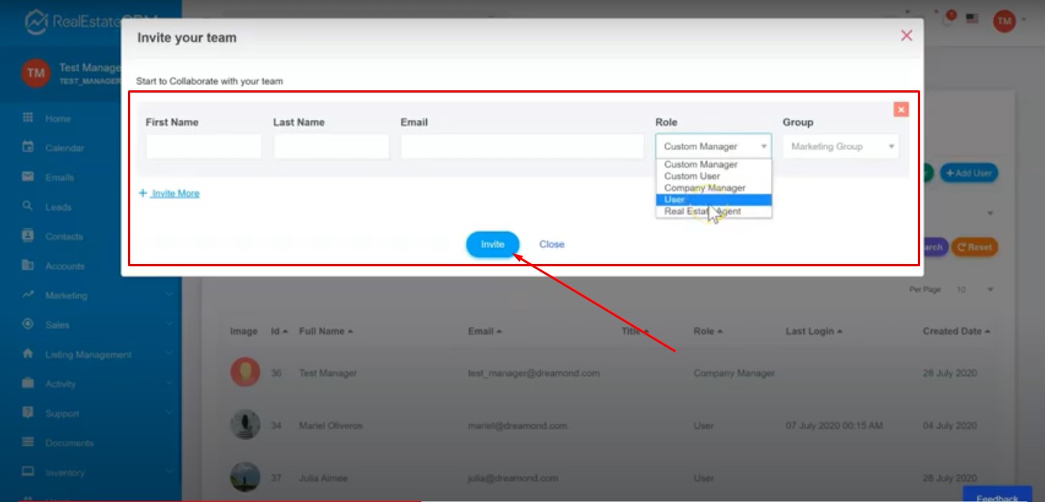Select User option in Role list

point(713,200)
